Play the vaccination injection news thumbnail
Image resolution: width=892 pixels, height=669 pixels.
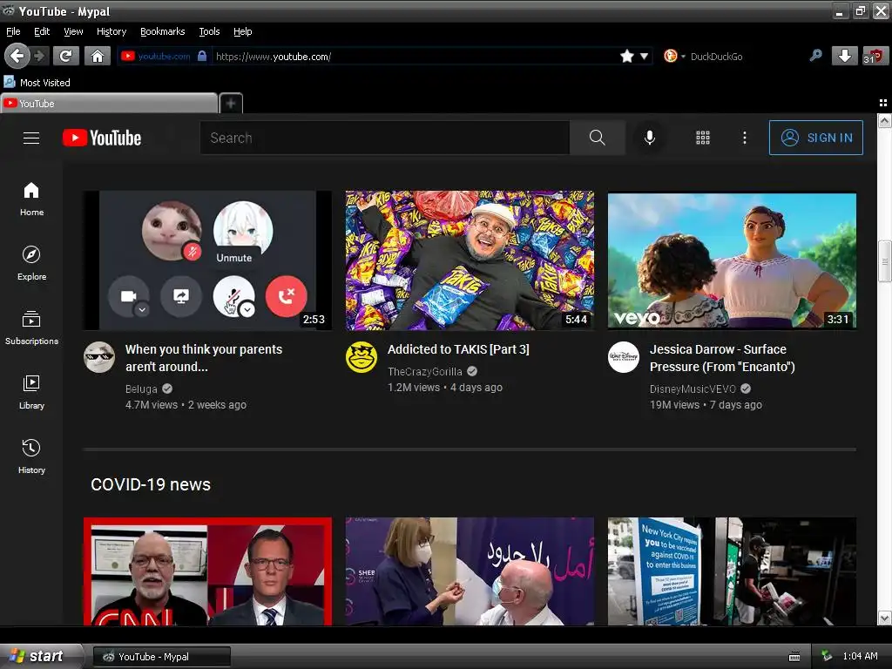click(x=470, y=571)
